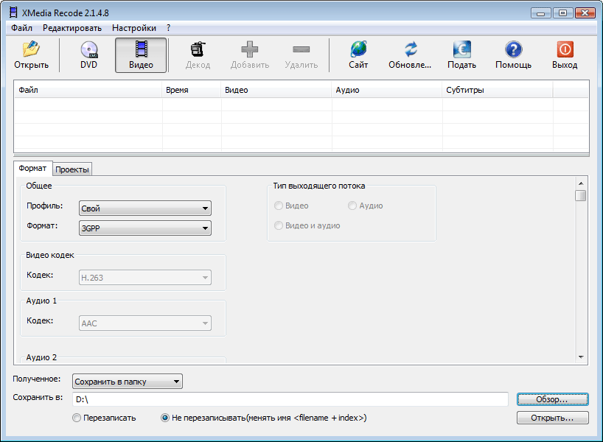Image resolution: width=603 pixels, height=442 pixels.
Task: Open DVD disc source
Action: click(x=89, y=55)
